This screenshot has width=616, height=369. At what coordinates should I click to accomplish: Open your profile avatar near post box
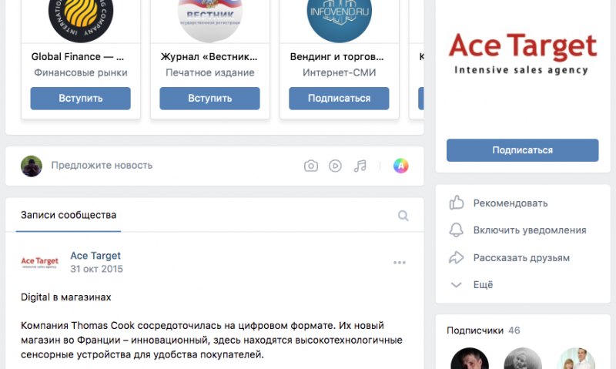pos(32,166)
